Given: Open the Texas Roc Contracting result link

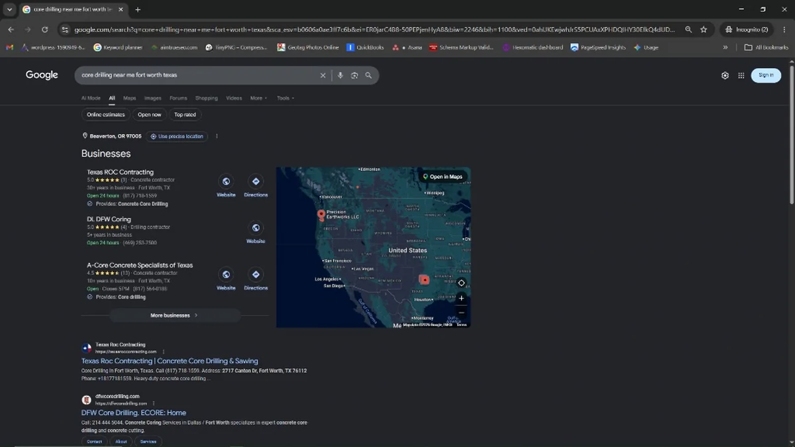Looking at the screenshot, I should pyautogui.click(x=170, y=361).
